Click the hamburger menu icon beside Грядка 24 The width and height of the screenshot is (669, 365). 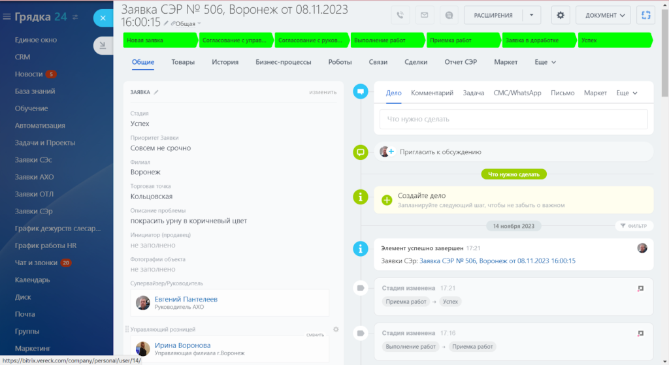[7, 16]
